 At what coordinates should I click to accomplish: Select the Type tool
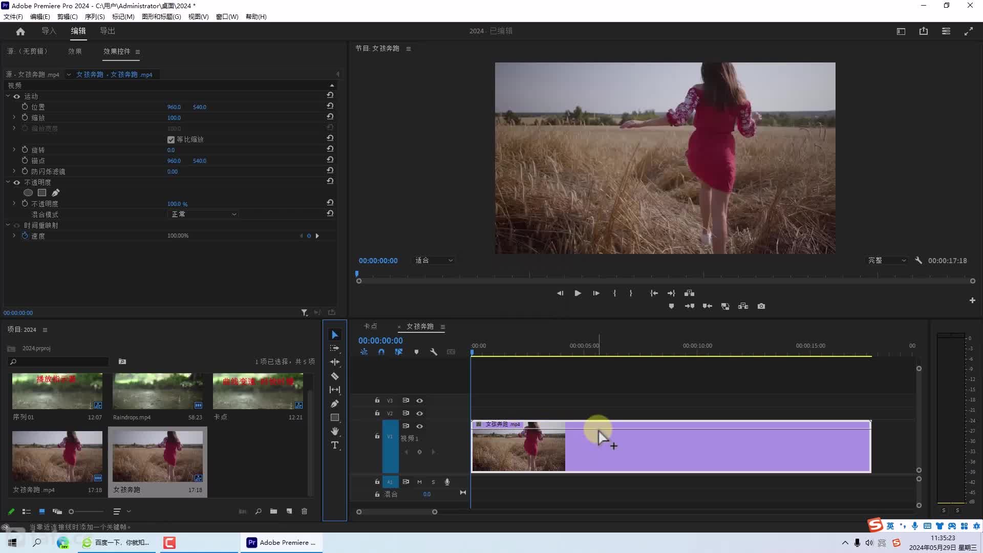click(335, 445)
